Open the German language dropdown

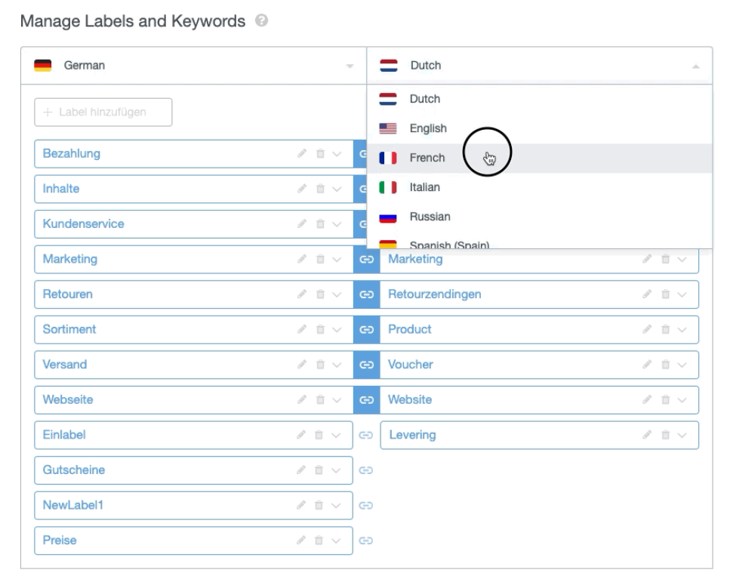[x=193, y=66]
